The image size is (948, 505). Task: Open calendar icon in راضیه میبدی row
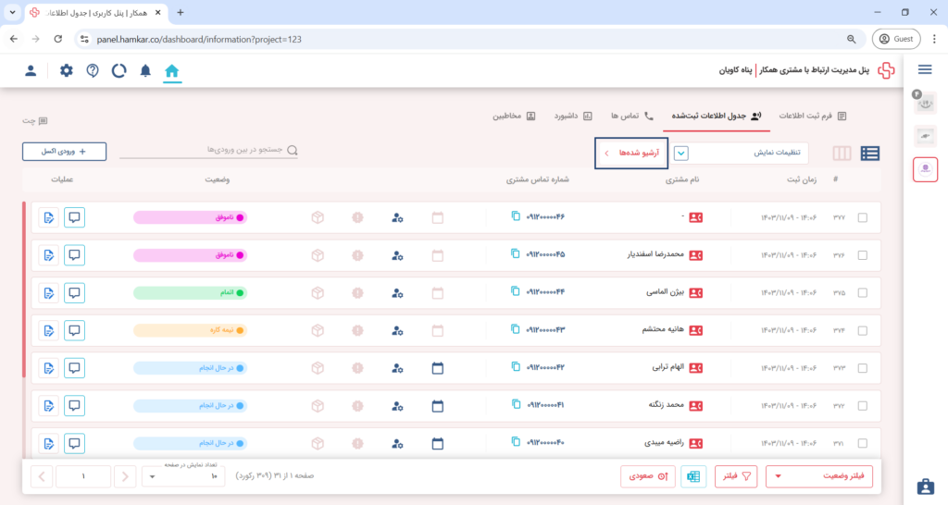(x=438, y=443)
